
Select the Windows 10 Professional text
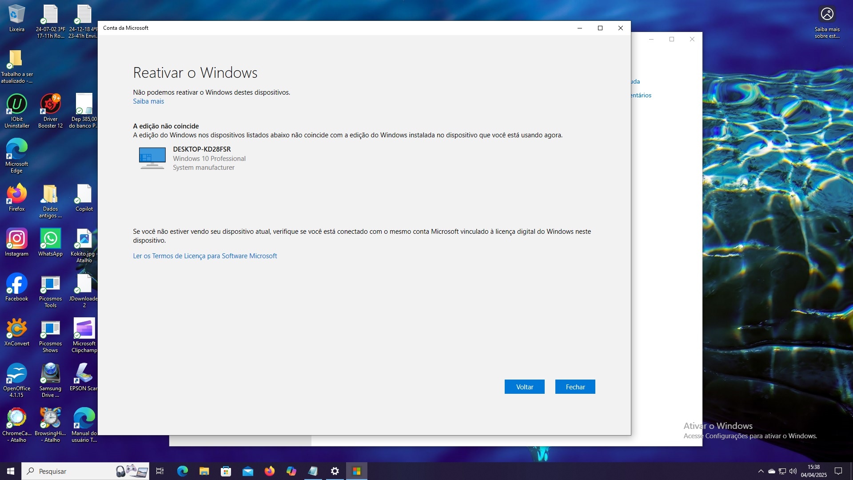tap(209, 159)
